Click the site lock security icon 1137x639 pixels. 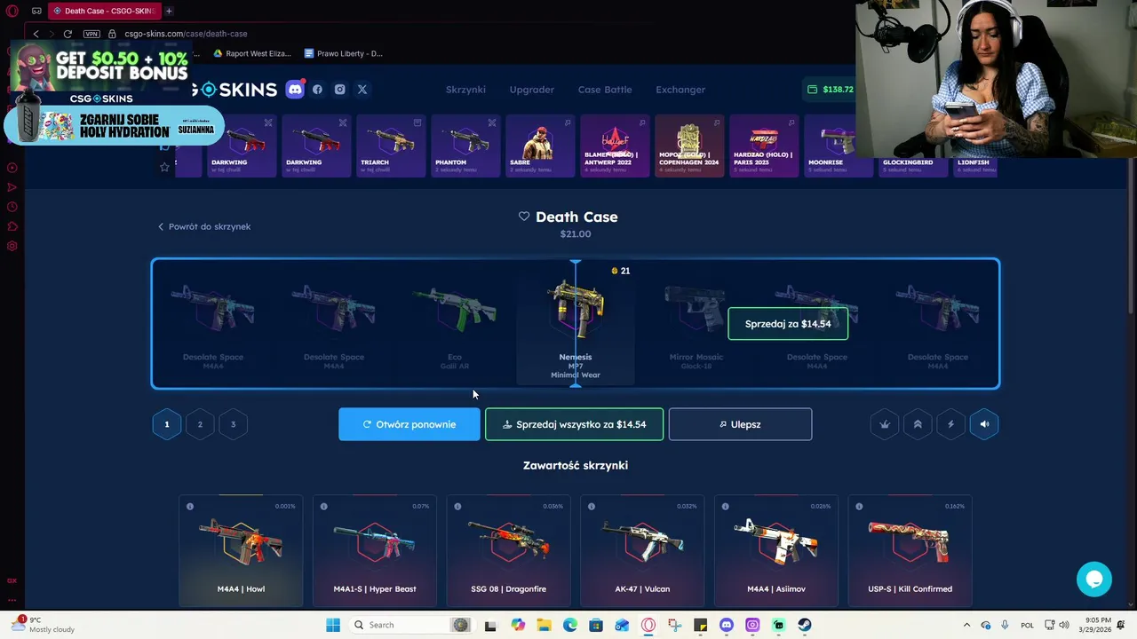112,34
